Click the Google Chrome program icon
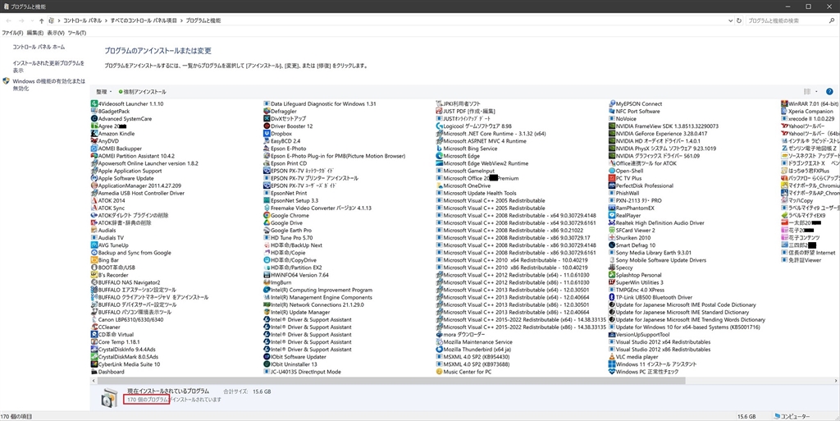Screen dimensions: 840x421 (267, 215)
